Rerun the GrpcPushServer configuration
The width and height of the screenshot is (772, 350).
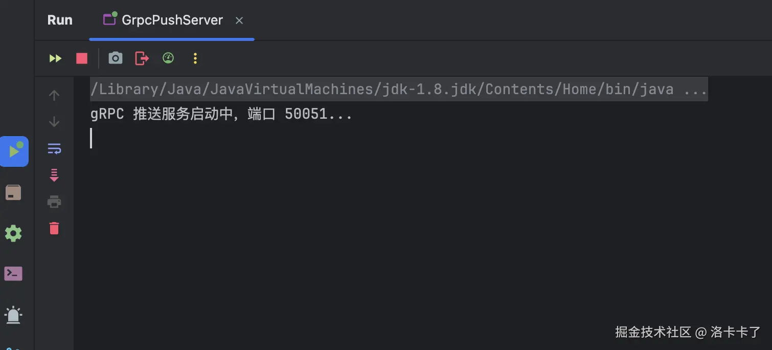[55, 58]
